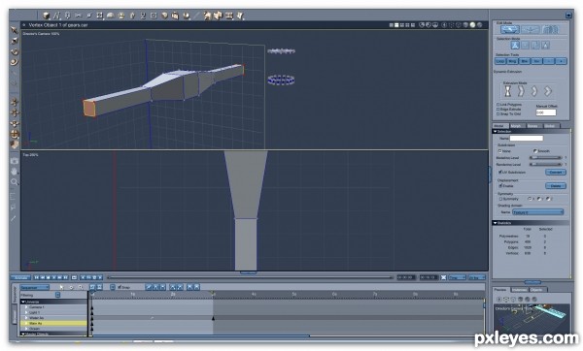
Task: Collapse the Selection section header
Action: tap(531, 131)
